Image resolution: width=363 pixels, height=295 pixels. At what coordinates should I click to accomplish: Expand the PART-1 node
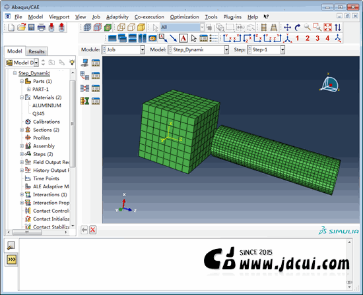(x=28, y=89)
